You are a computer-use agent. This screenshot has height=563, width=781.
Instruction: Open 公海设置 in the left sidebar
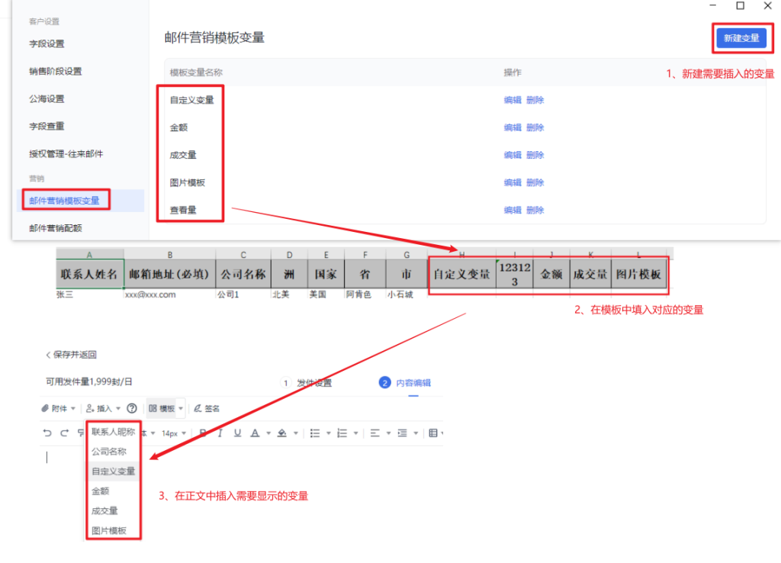tap(47, 99)
